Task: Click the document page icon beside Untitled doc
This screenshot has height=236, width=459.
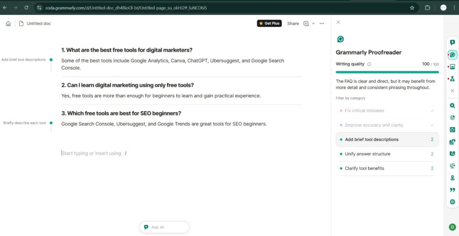Action: pos(21,24)
